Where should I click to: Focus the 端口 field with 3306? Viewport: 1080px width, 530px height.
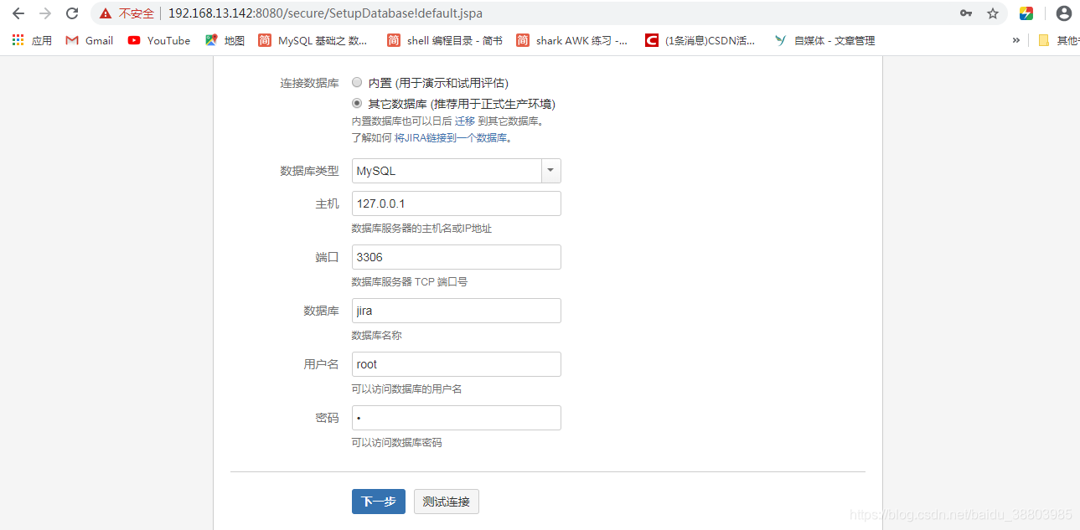coord(457,257)
